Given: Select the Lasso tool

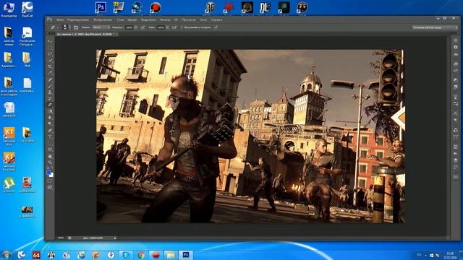Looking at the screenshot, I should [x=50, y=54].
